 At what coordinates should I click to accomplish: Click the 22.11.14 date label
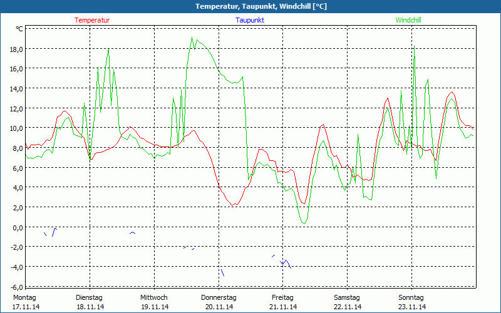[x=347, y=307]
